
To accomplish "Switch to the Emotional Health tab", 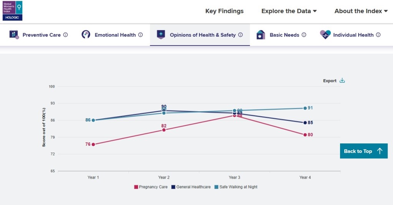I will pos(115,35).
